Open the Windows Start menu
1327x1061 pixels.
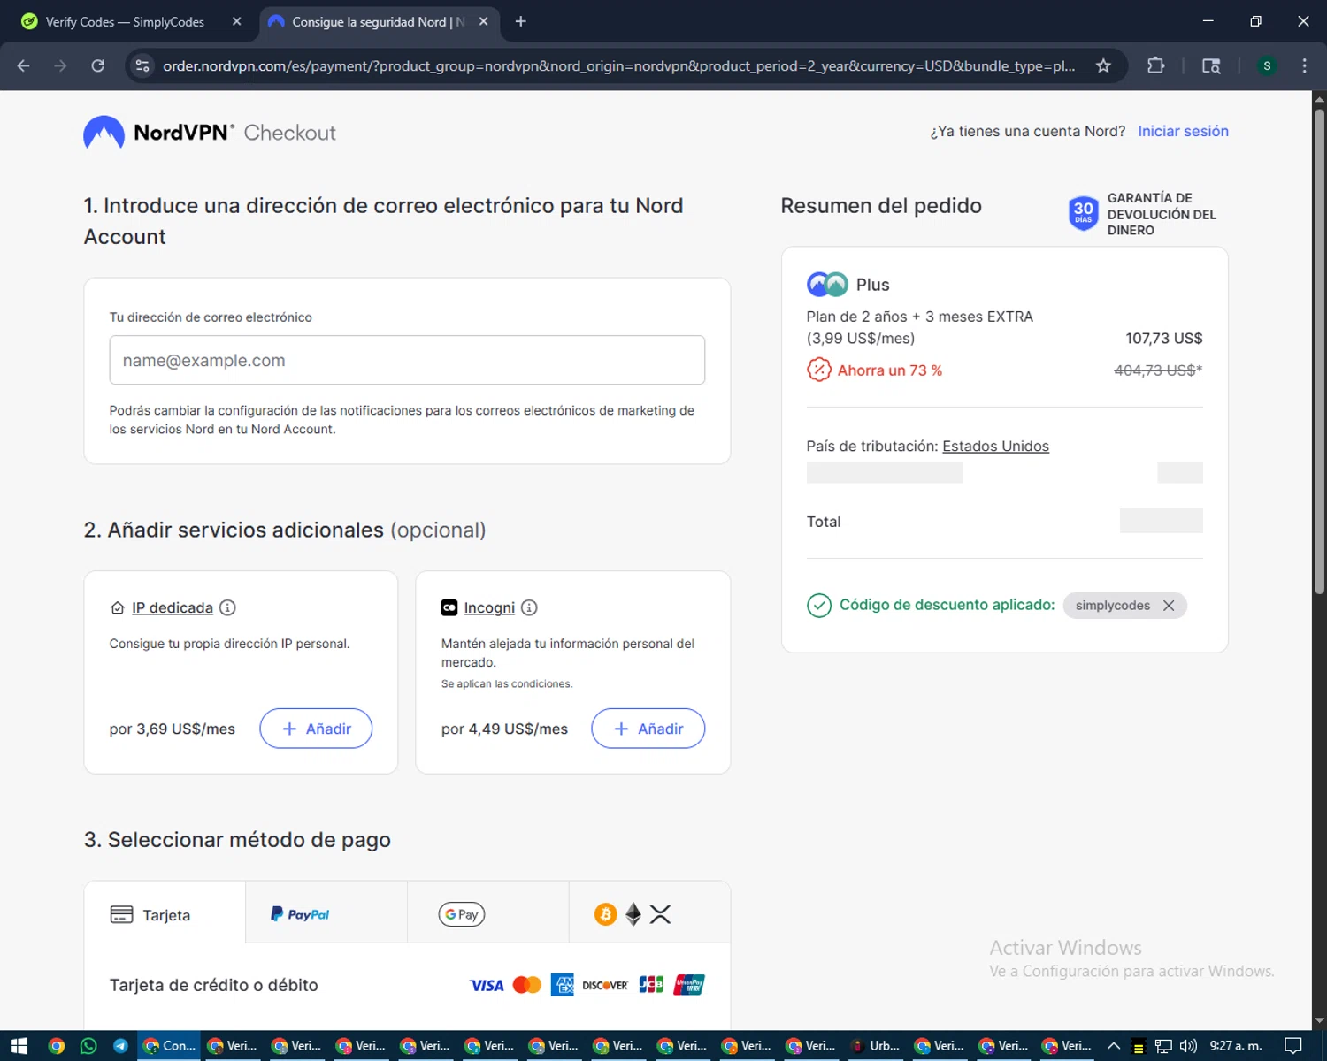click(19, 1046)
